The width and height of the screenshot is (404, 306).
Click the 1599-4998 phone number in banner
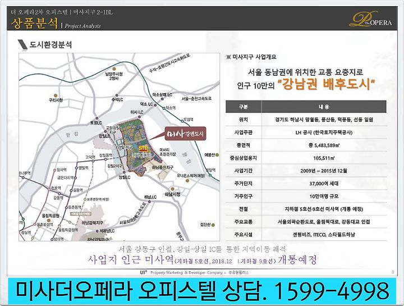point(332,291)
